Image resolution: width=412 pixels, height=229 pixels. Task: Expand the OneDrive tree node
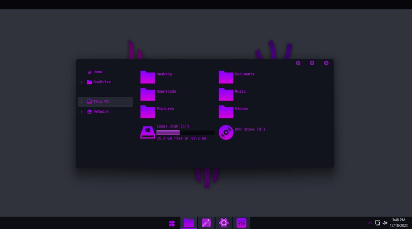(x=82, y=82)
